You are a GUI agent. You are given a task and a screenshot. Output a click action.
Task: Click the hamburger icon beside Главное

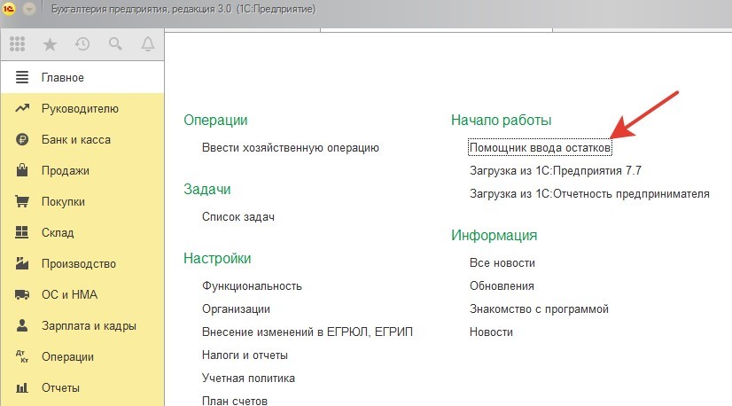click(22, 77)
